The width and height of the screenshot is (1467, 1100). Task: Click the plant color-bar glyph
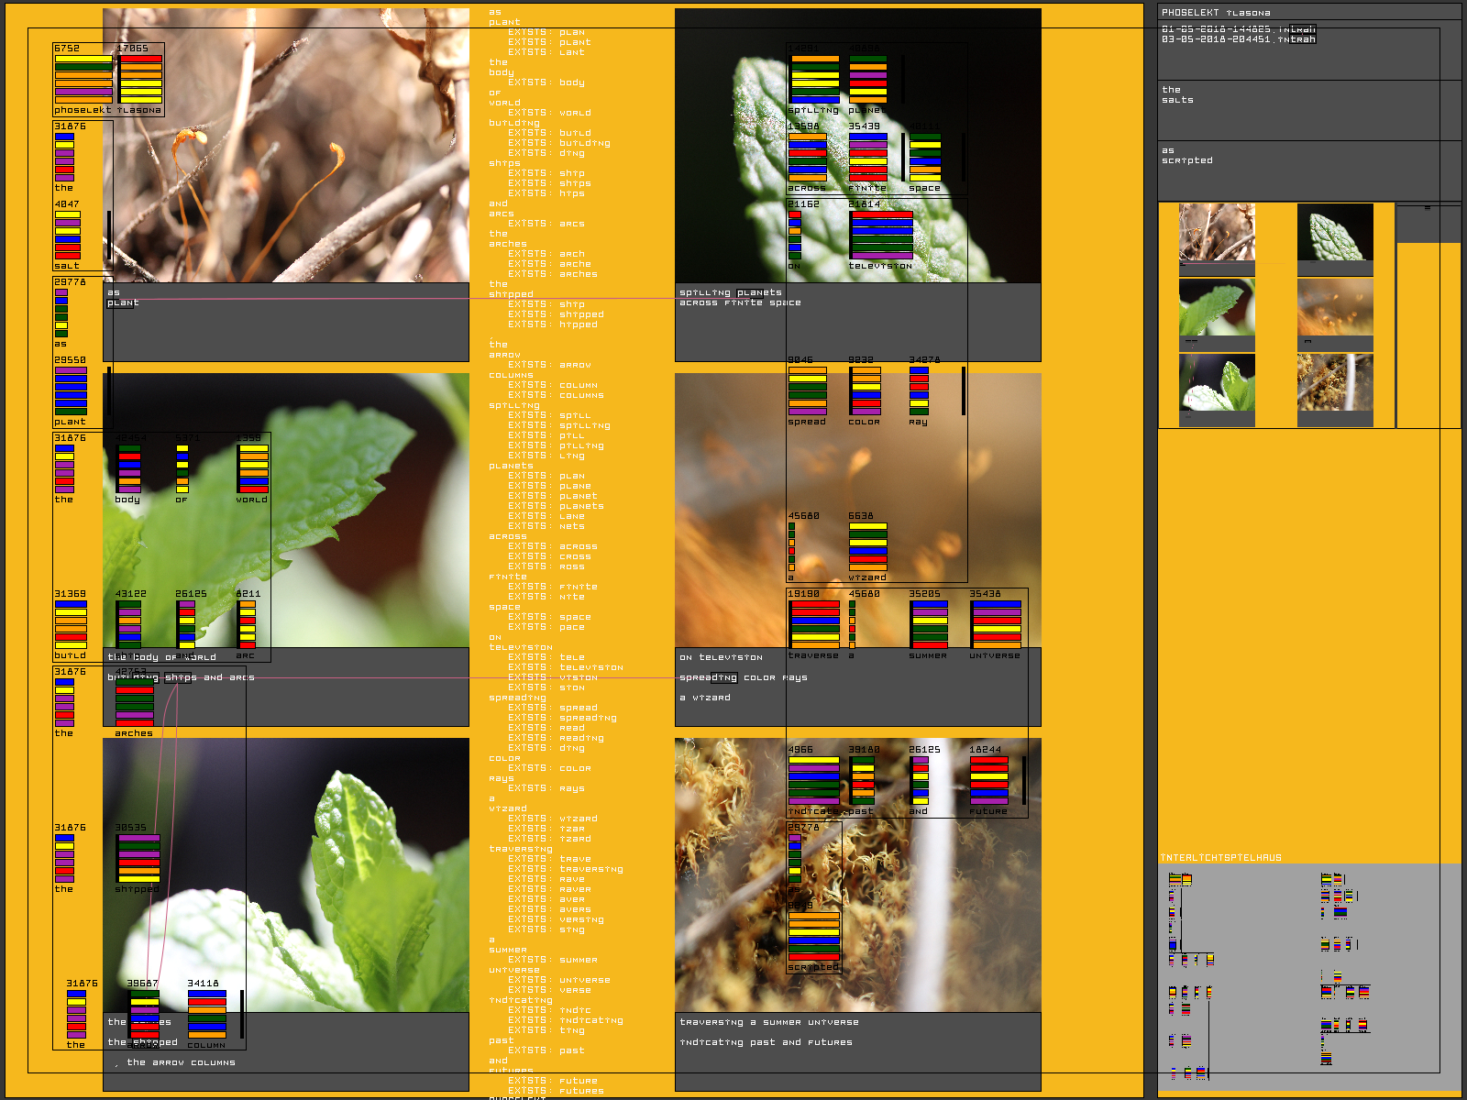[x=71, y=391]
